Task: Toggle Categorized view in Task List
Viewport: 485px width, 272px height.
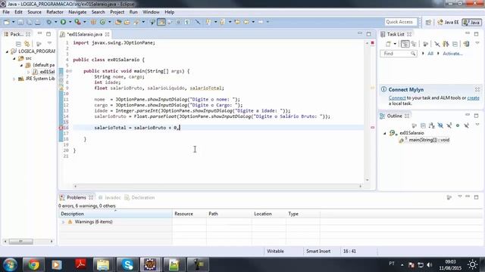Action: tap(405, 44)
